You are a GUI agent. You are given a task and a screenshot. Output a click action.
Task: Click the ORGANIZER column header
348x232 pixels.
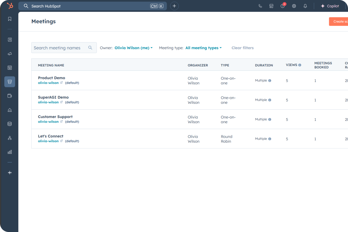coord(198,65)
